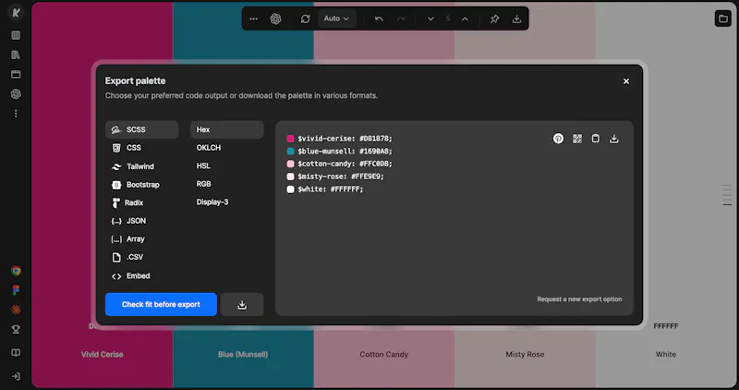The width and height of the screenshot is (739, 390).
Task: Click the $white: #FFFFFF; code line
Action: coord(331,189)
